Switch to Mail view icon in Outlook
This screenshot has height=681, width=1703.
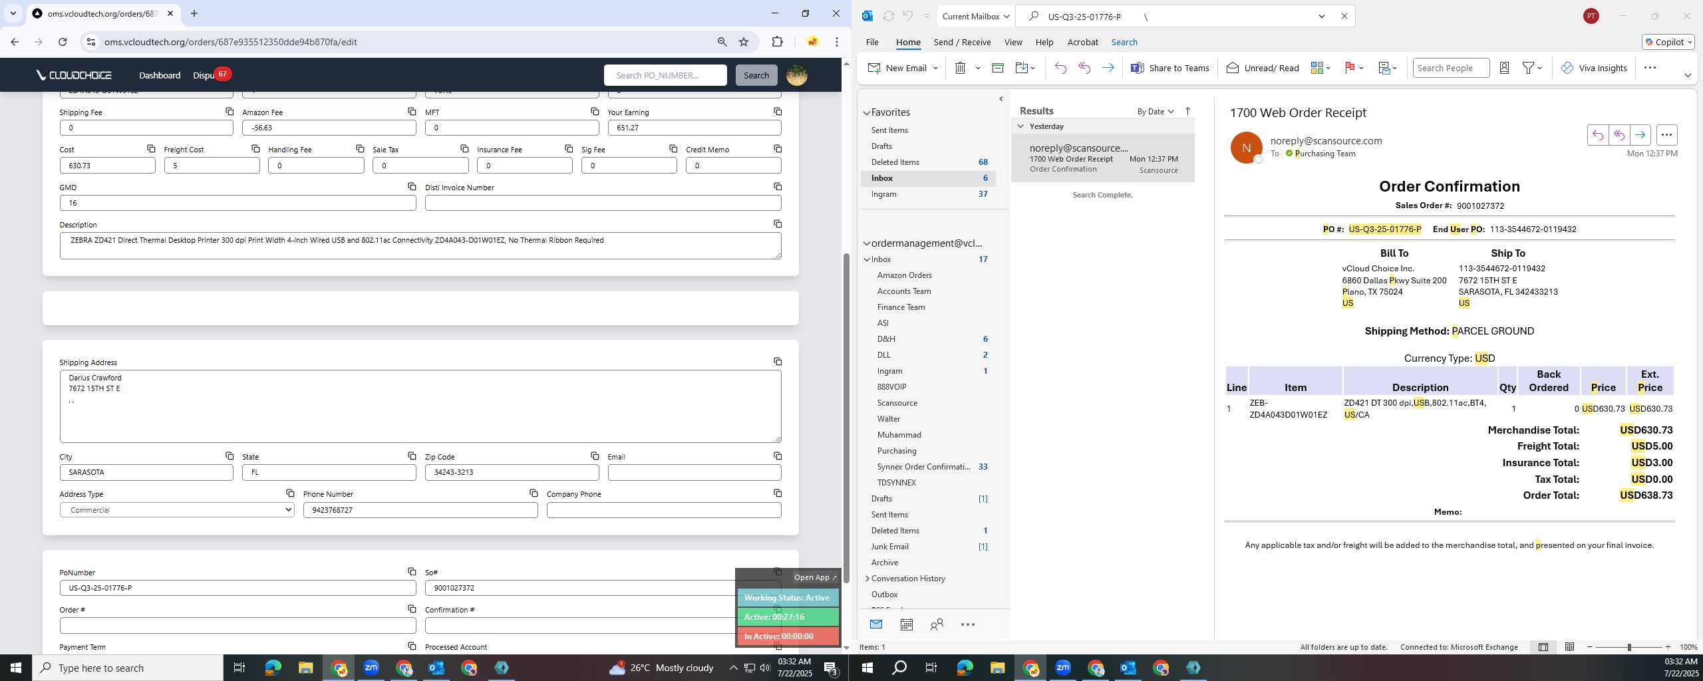pos(876,624)
